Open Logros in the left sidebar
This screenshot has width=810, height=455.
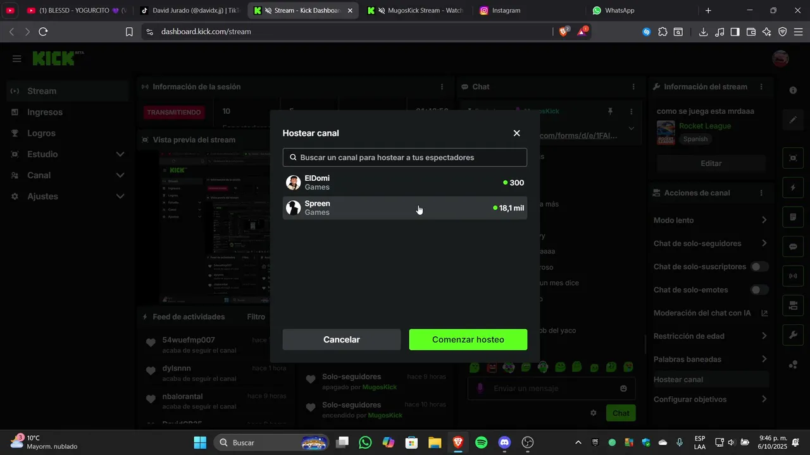click(x=68, y=133)
